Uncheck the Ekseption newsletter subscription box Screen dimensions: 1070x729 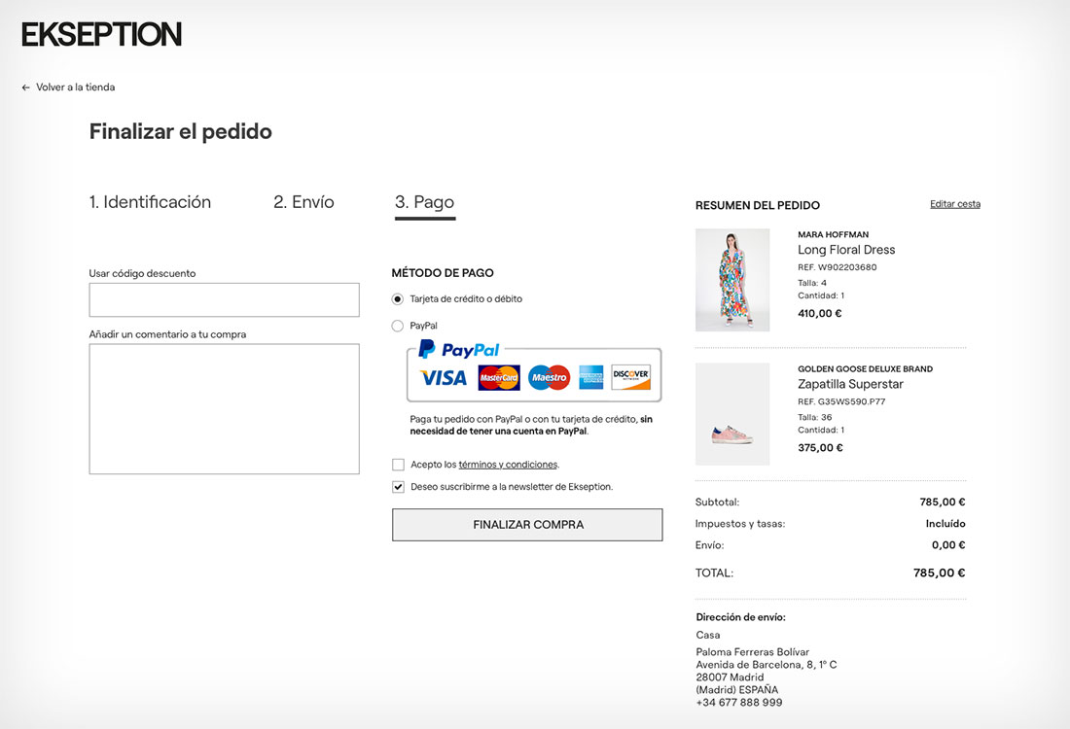pos(399,487)
